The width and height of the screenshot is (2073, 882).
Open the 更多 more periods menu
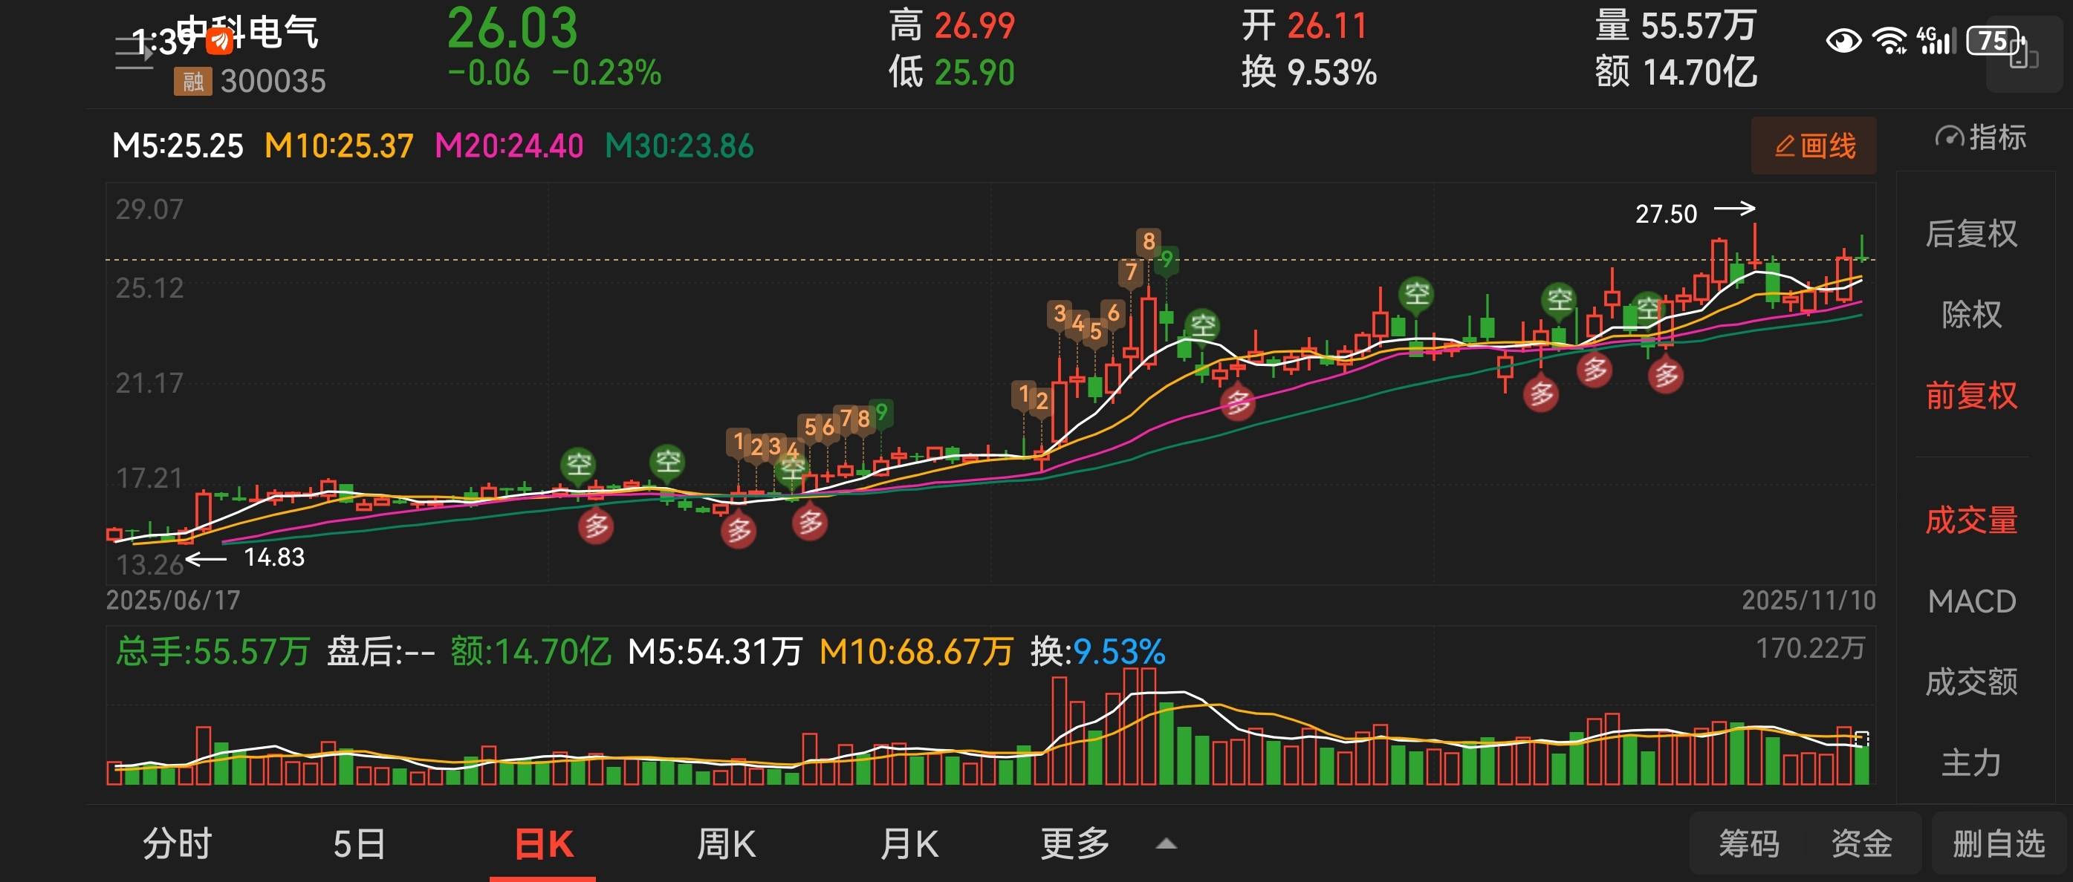pos(1074,844)
